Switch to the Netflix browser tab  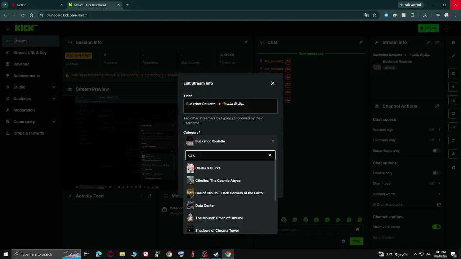(x=37, y=5)
